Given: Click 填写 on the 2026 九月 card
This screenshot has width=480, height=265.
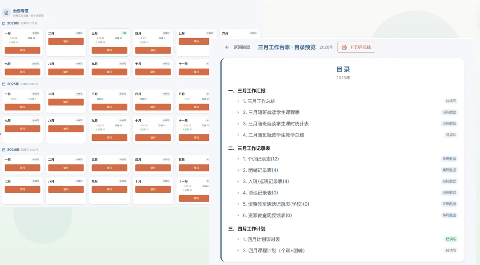Looking at the screenshot, I should coord(109,72).
